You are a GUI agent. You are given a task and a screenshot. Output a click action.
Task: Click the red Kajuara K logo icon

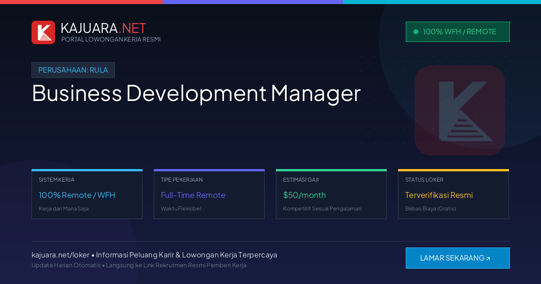point(43,32)
